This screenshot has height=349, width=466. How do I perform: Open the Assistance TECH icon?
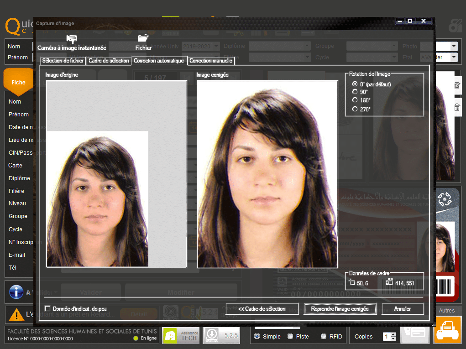(x=181, y=336)
